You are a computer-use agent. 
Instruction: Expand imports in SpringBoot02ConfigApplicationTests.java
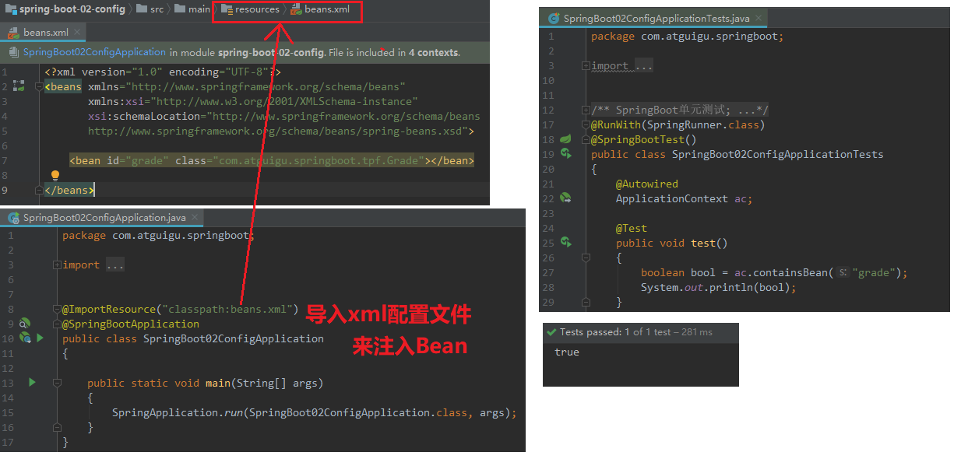[585, 66]
